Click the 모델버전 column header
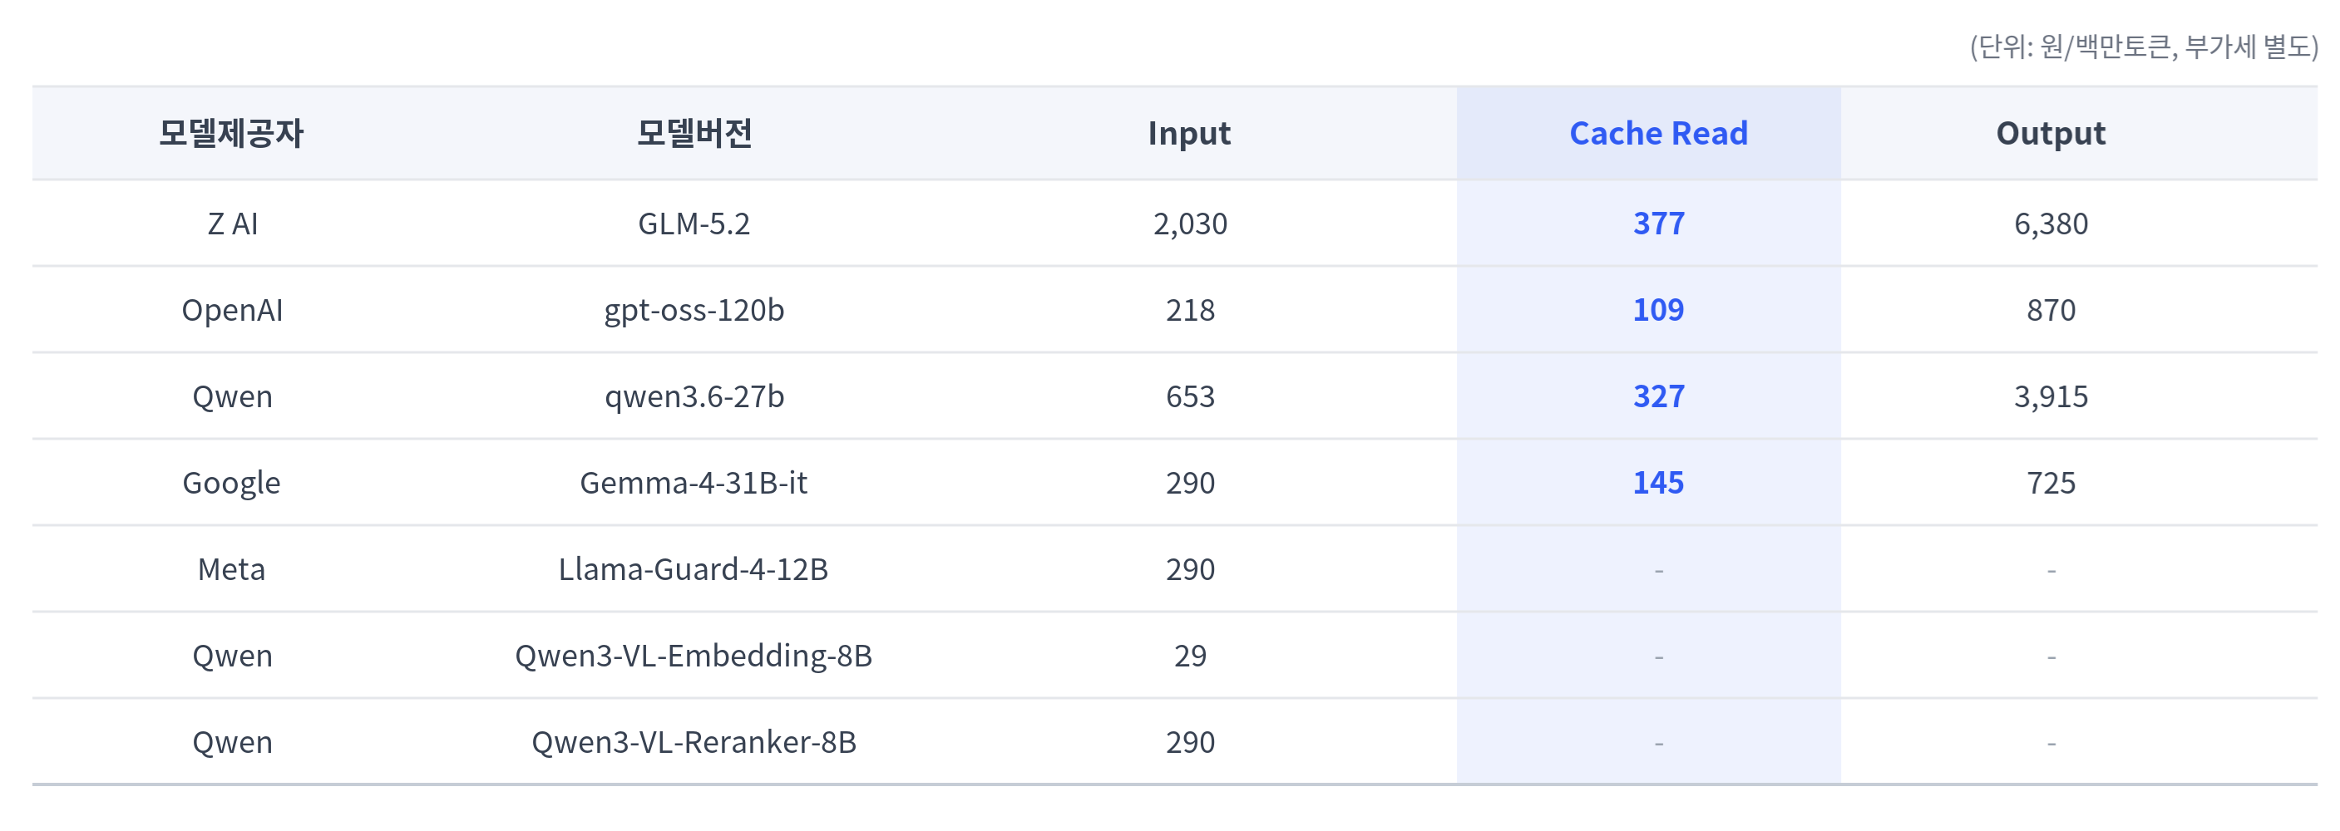Viewport: 2340px width, 831px height. point(694,134)
